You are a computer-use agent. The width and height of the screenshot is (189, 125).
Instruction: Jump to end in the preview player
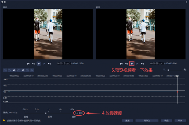pos(142,64)
